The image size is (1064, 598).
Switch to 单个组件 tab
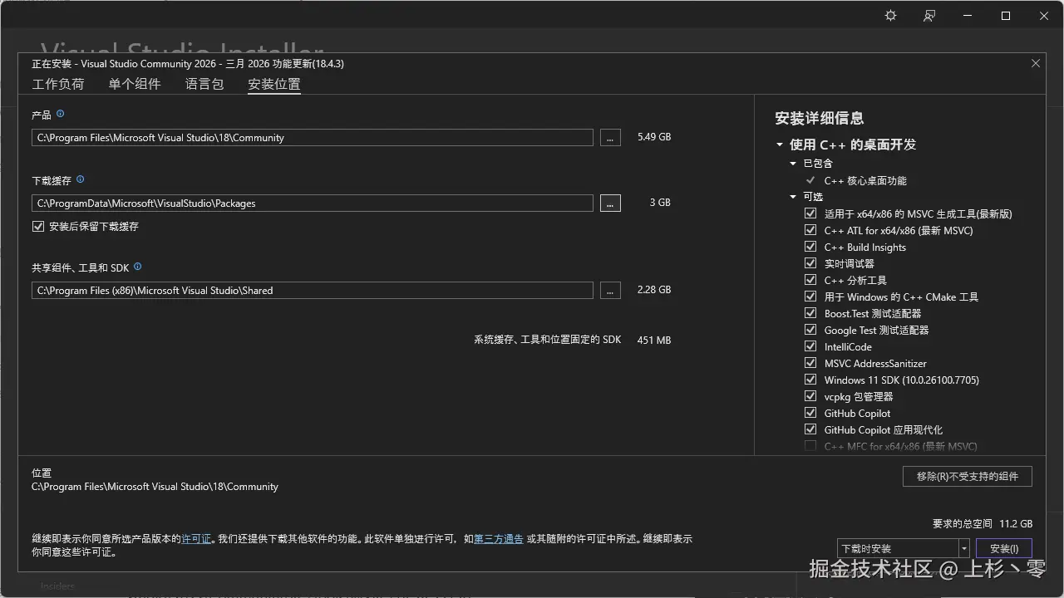(x=135, y=84)
